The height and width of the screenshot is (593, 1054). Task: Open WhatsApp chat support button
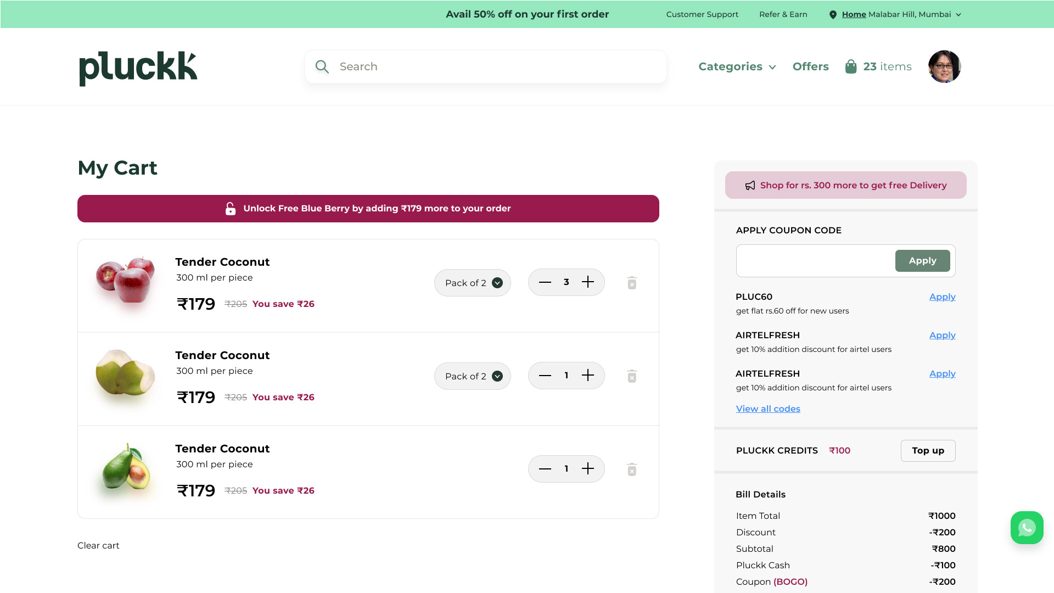[1027, 528]
